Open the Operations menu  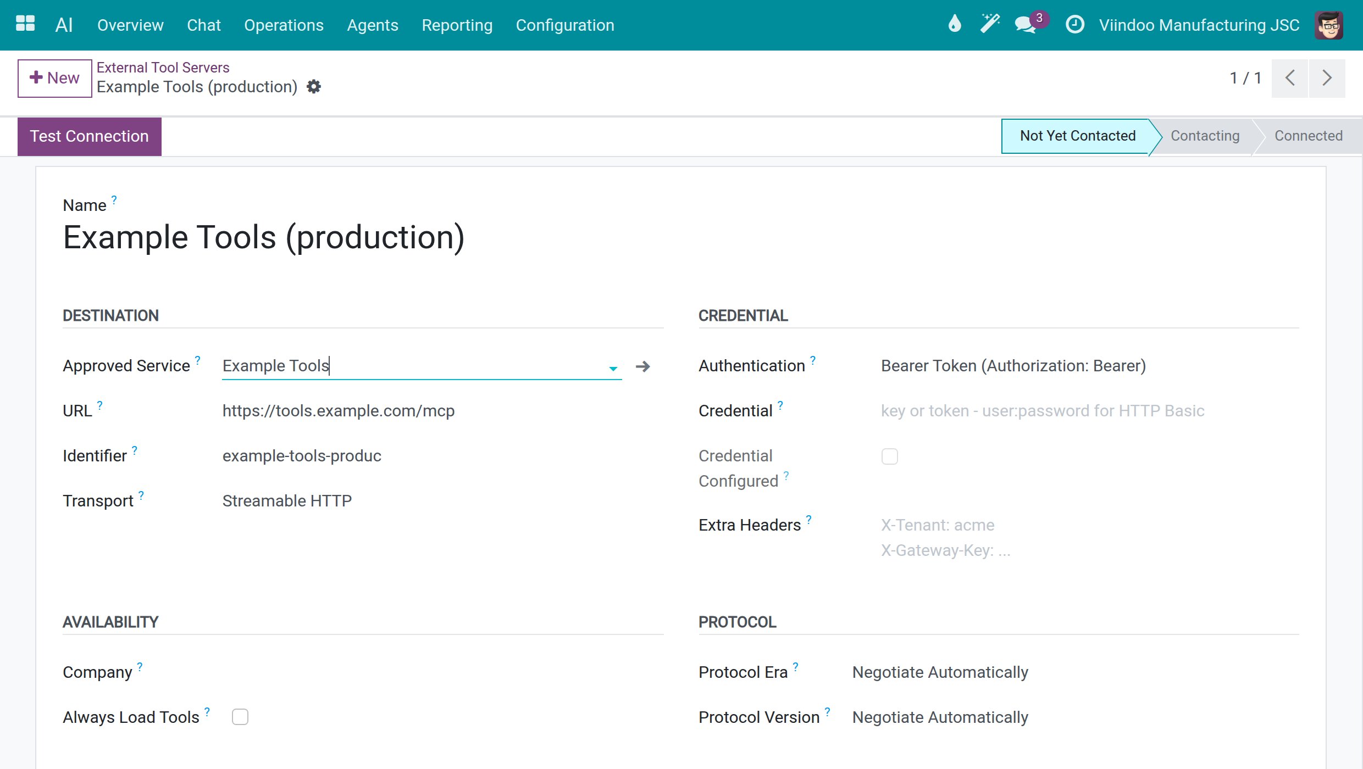(284, 25)
